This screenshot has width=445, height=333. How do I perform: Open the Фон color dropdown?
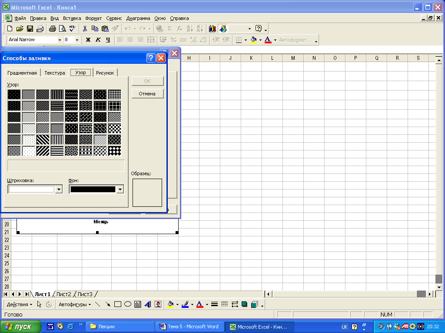[x=120, y=189]
